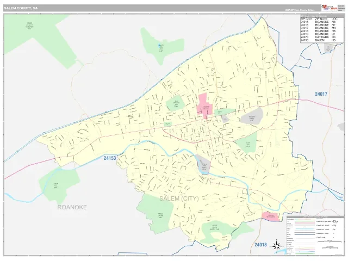
Task: Click the 24017 ROANOKE row in ZIP index
Action: (318, 28)
